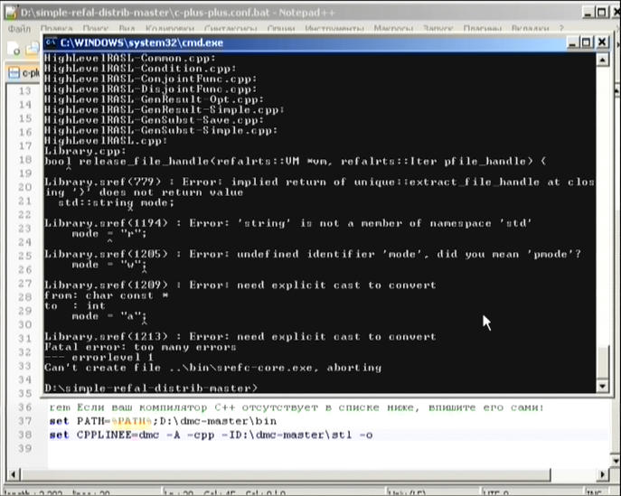Click "Can't create file ..\bin\srefc-core.exe" line

click(x=212, y=368)
